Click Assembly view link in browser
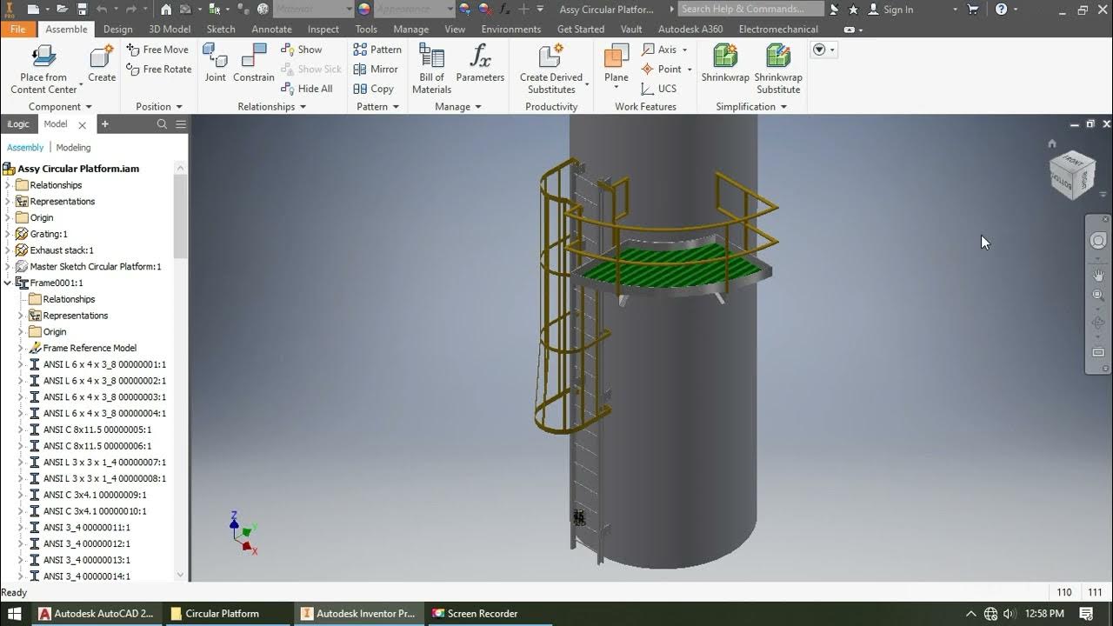The height and width of the screenshot is (626, 1113). pyautogui.click(x=25, y=148)
